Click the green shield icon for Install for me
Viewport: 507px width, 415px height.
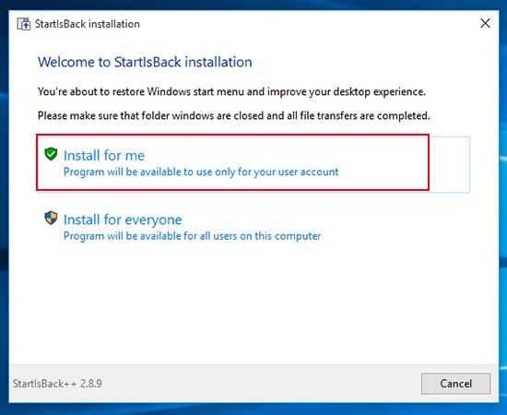click(51, 154)
